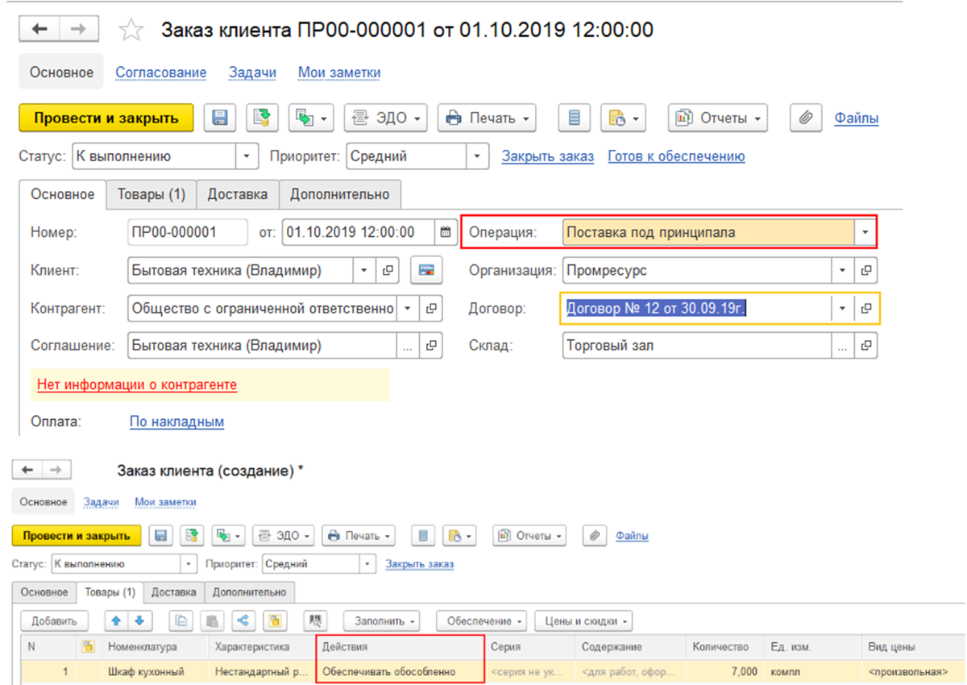Open attached files via paperclip icon
Image resolution: width=967 pixels, height=685 pixels.
(x=804, y=118)
